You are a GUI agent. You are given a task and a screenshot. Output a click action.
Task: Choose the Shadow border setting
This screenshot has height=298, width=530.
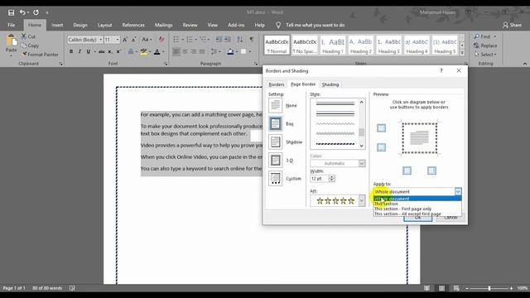click(275, 142)
